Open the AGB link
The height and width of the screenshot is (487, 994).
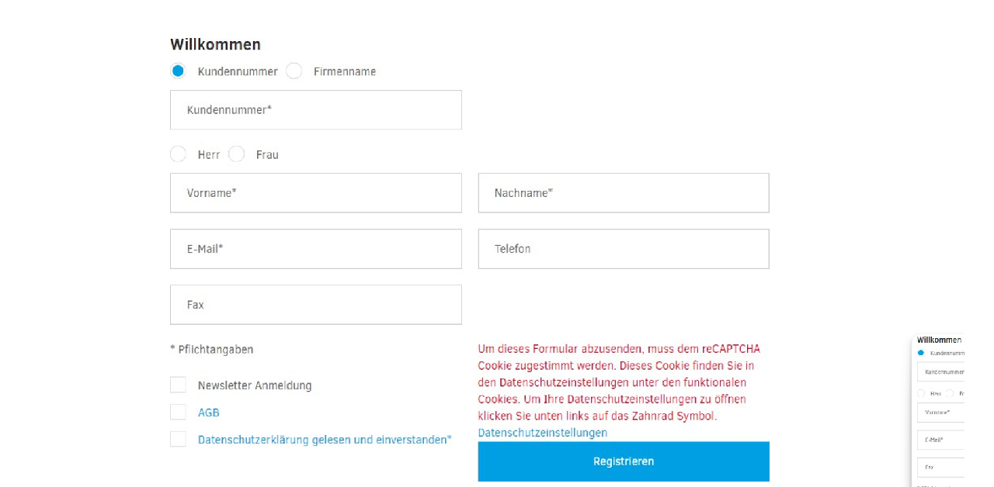209,413
